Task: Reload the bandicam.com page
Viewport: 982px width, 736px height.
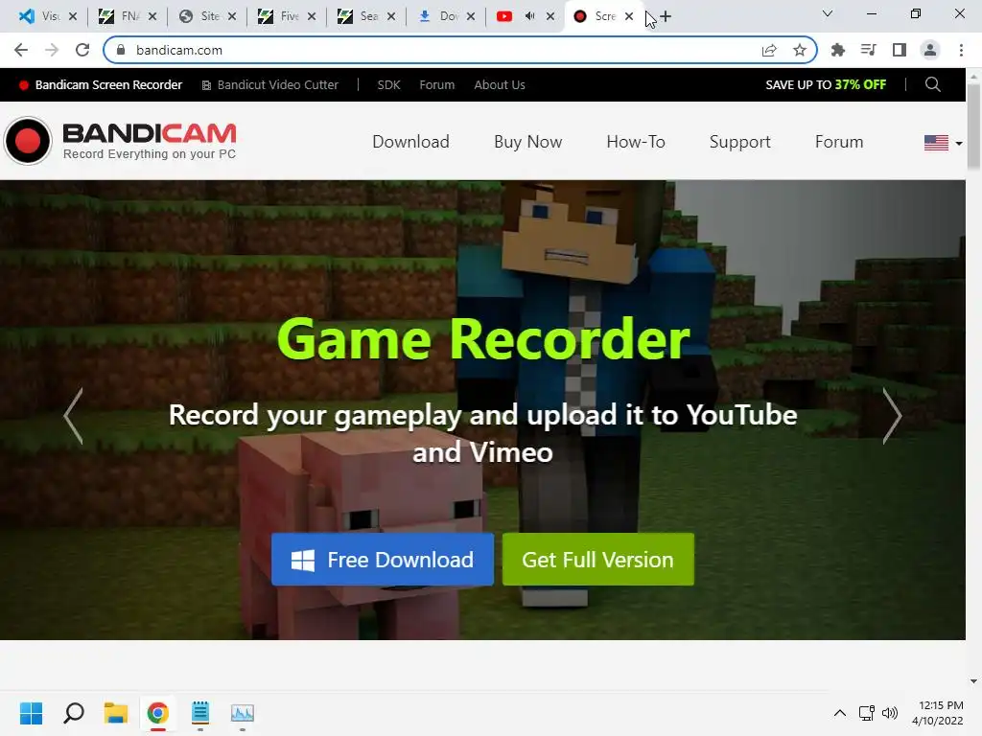Action: (82, 50)
